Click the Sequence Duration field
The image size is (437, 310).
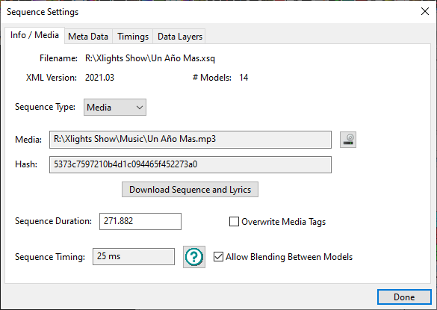(140, 221)
